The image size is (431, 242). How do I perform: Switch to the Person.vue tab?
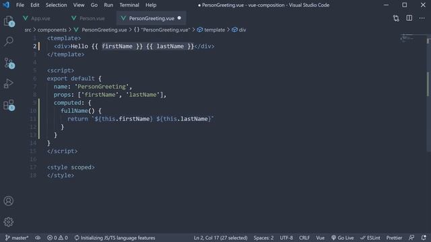tap(92, 18)
